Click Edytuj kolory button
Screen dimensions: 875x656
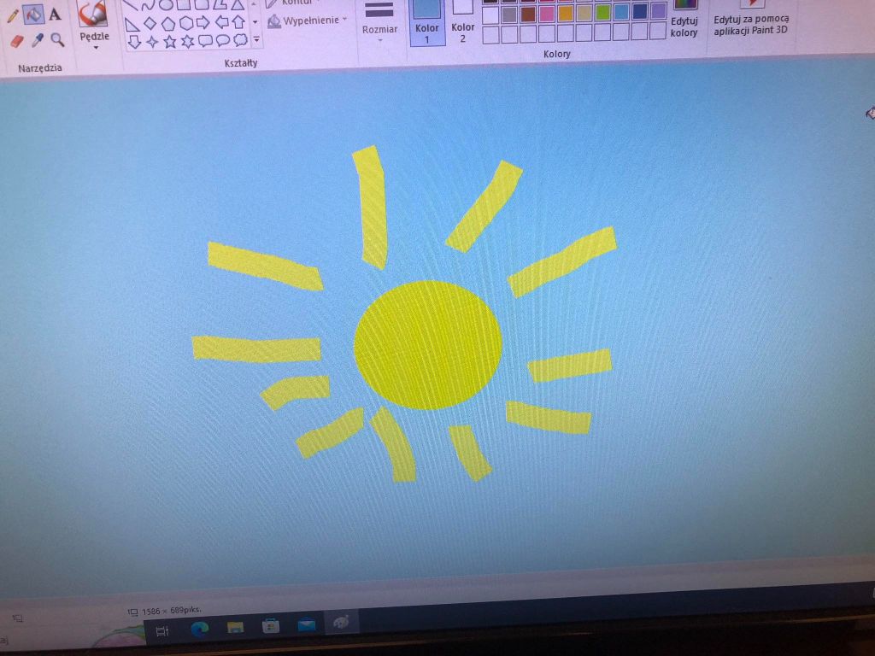pyautogui.click(x=684, y=20)
